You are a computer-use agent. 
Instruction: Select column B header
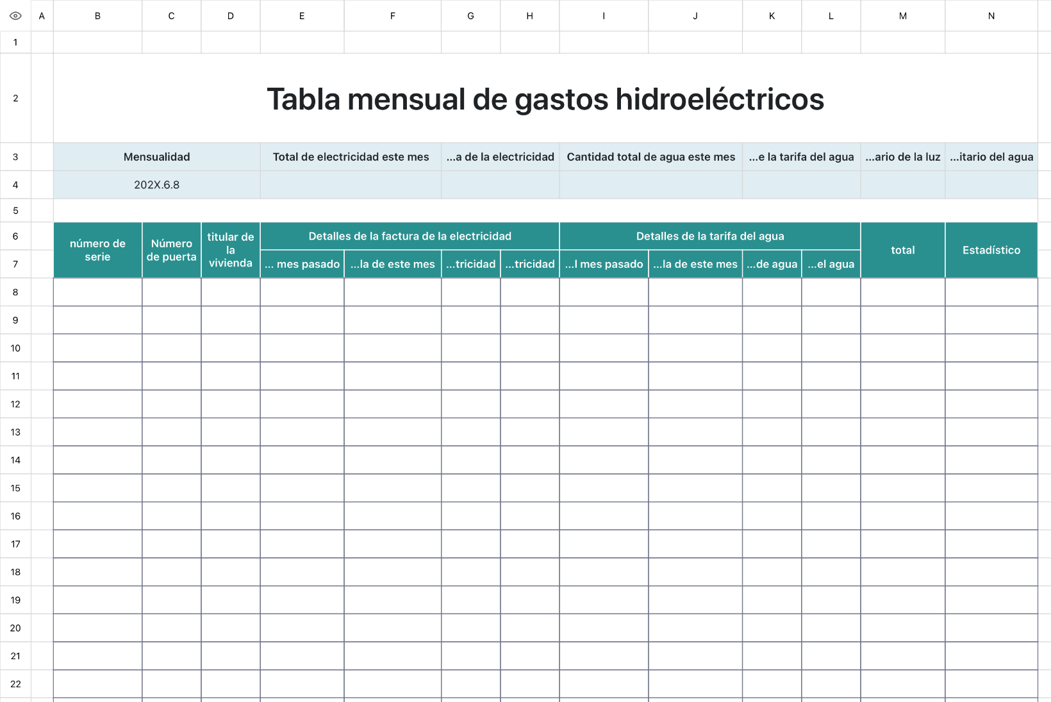(x=97, y=15)
